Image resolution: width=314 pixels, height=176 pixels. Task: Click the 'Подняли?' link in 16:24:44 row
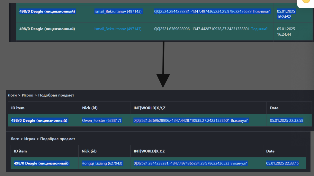(x=259, y=29)
